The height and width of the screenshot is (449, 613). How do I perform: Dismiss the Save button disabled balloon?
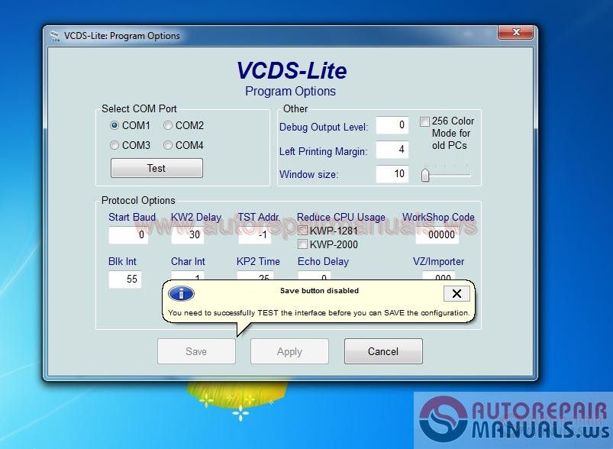click(457, 293)
